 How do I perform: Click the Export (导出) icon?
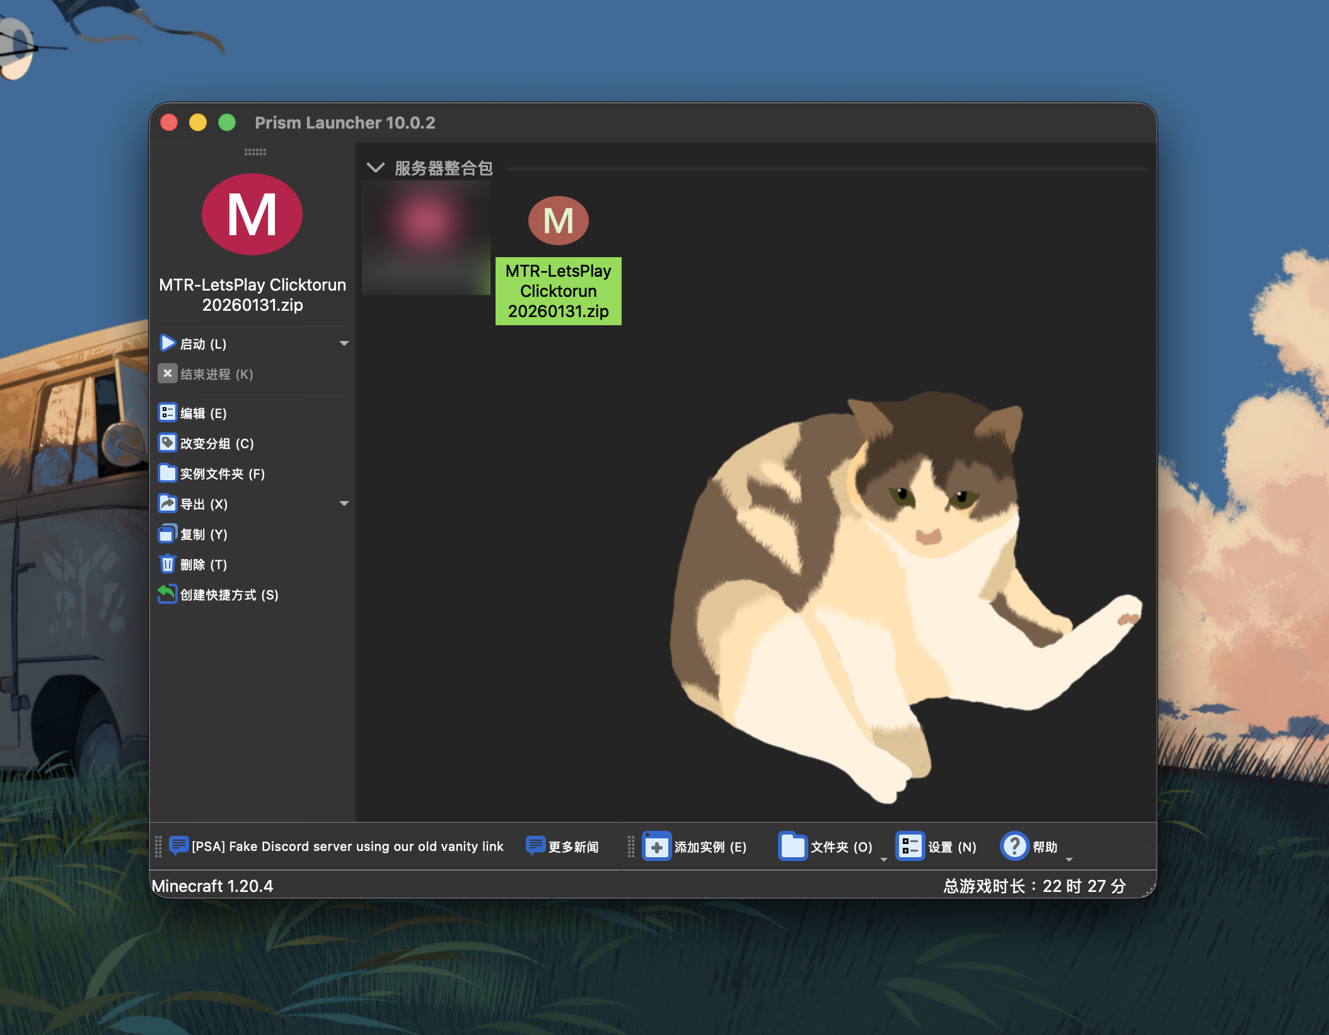pyautogui.click(x=167, y=504)
